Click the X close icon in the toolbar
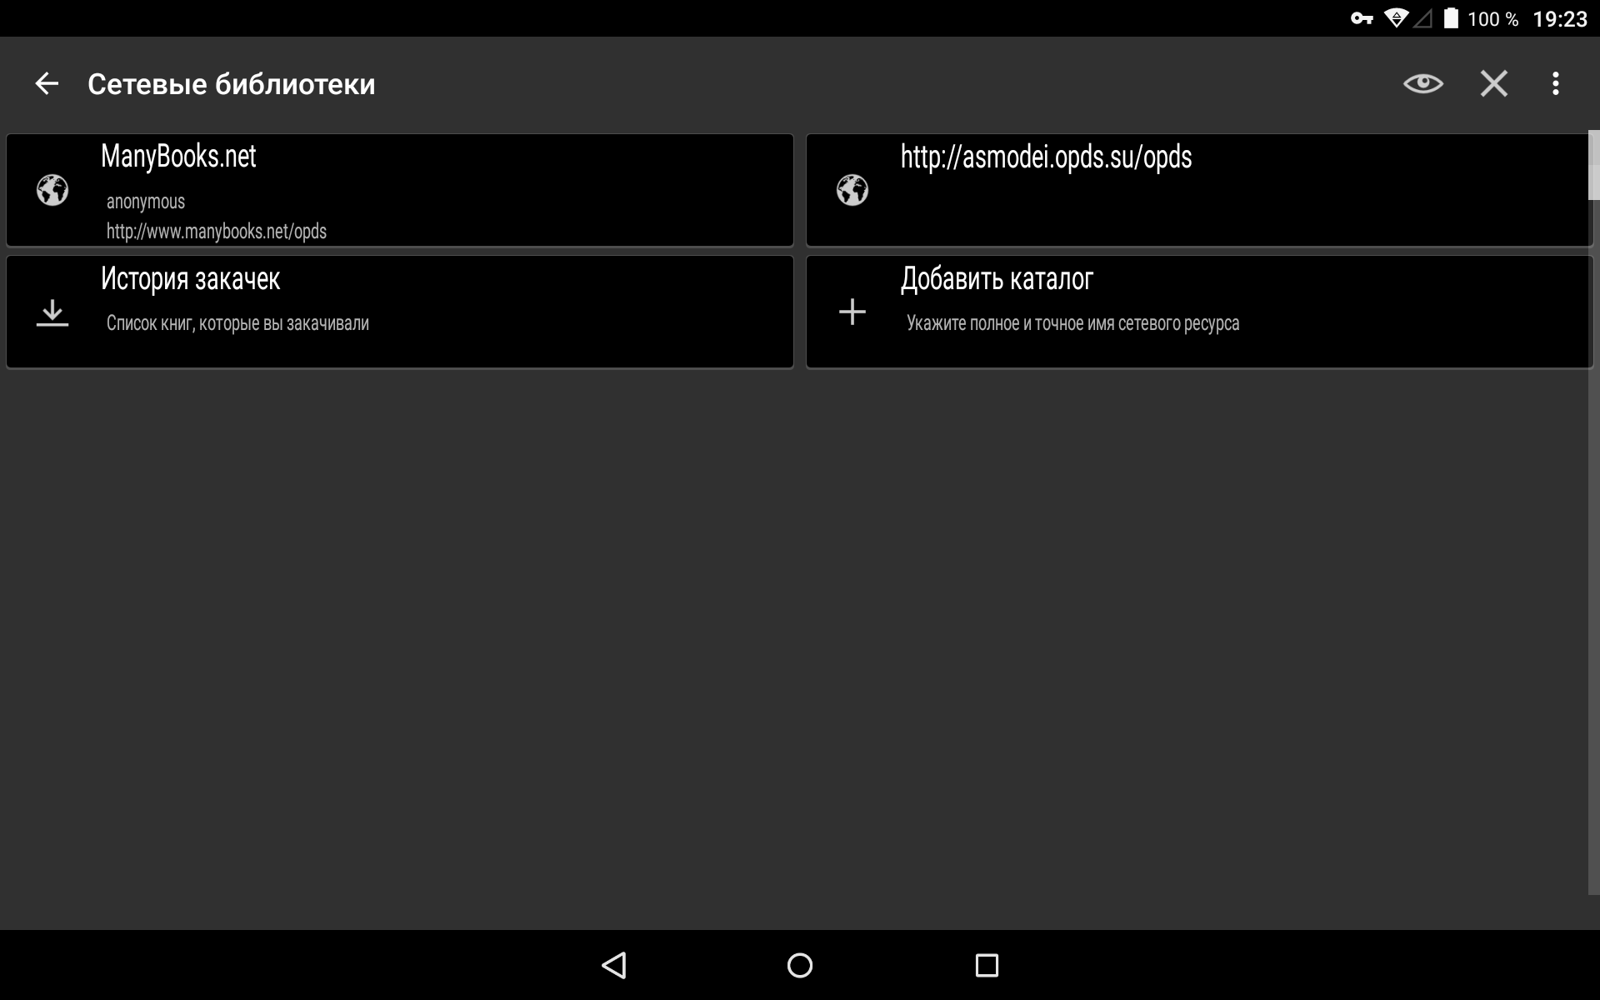This screenshot has height=1000, width=1600. pyautogui.click(x=1493, y=83)
